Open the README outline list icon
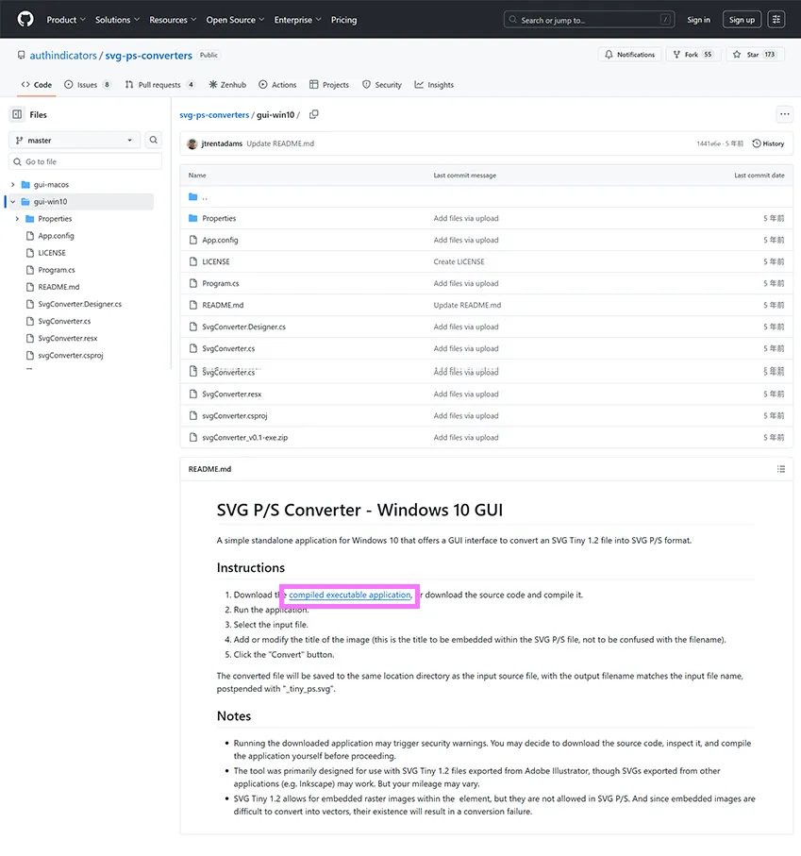The width and height of the screenshot is (801, 856). [781, 469]
